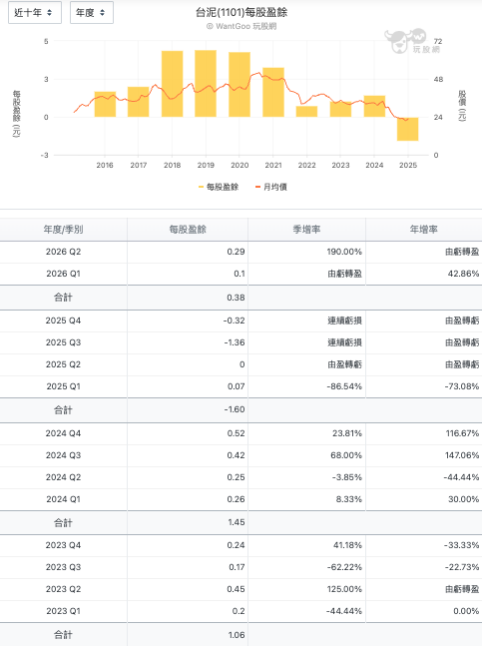Screen dimensions: 482x646
Task: Select the 190.00% quarterly growth cell
Action: coord(344,252)
